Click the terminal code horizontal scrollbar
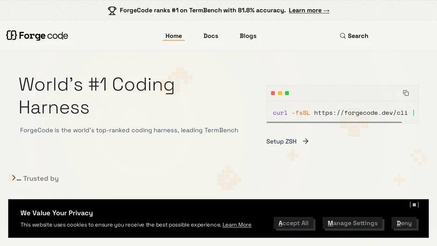Screen dimensions: 437x246 point(334,122)
